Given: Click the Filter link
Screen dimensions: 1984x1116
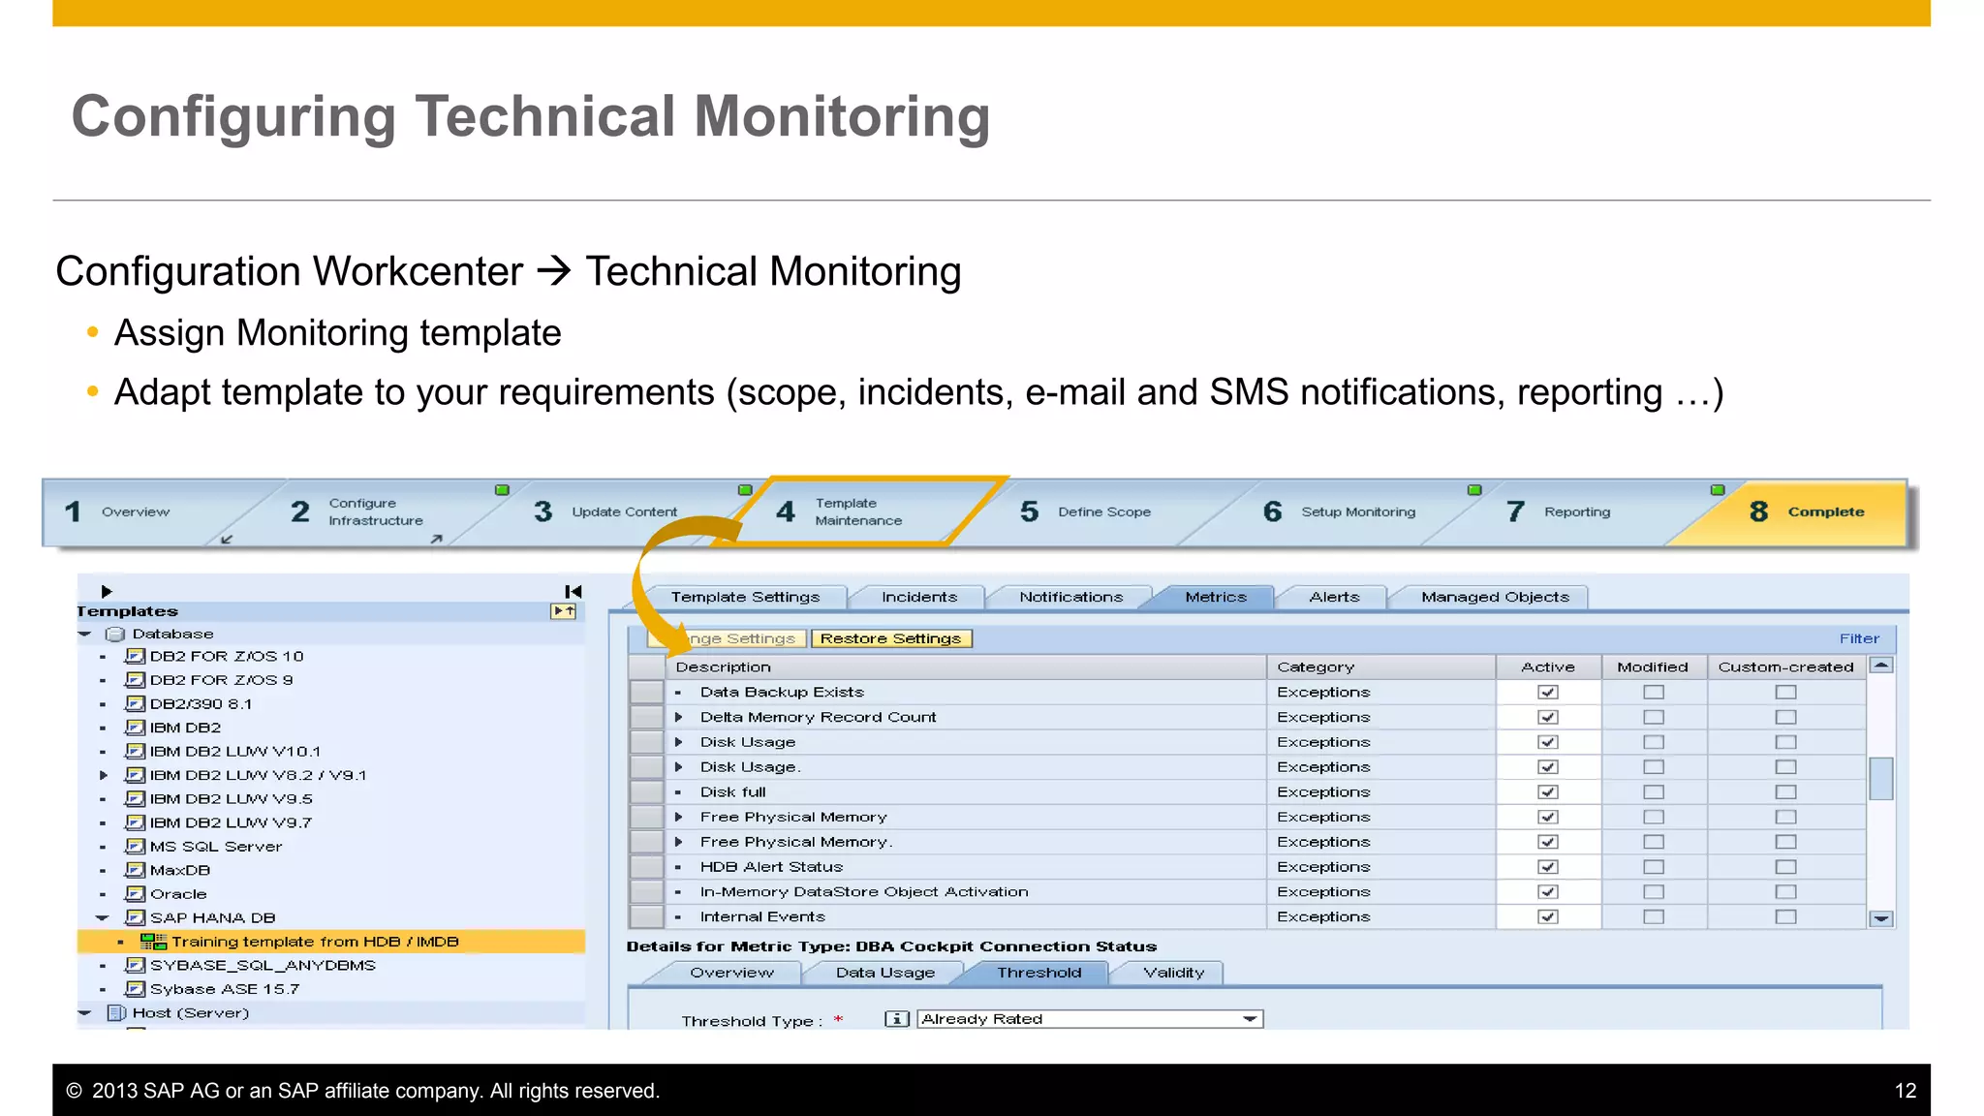Looking at the screenshot, I should pos(1859,638).
